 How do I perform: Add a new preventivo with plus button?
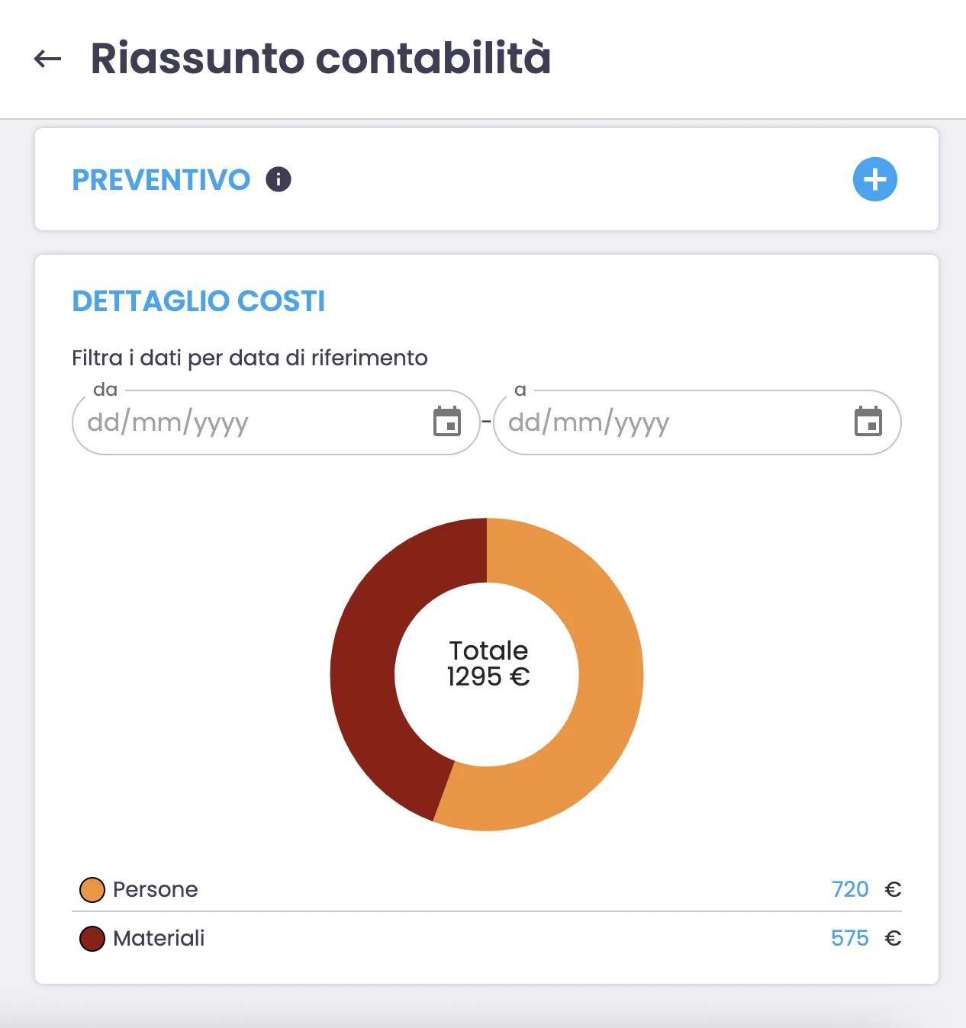point(874,180)
